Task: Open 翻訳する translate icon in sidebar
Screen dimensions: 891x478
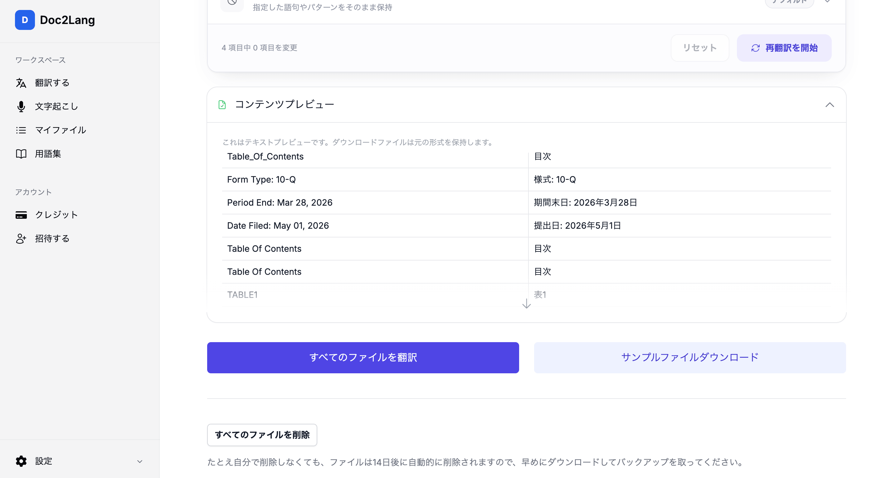Action: click(x=21, y=83)
